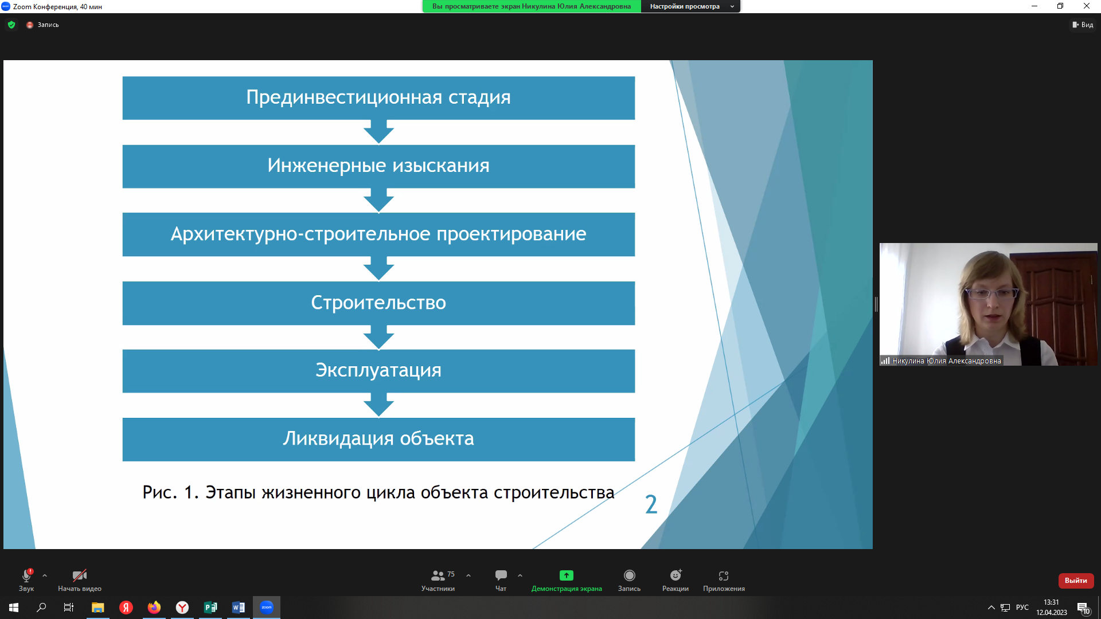Click the slide number 2

pyautogui.click(x=651, y=504)
